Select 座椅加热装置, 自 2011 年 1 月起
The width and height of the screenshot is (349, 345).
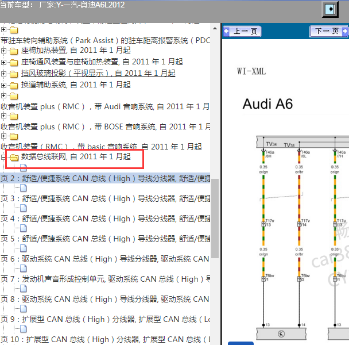point(76,51)
